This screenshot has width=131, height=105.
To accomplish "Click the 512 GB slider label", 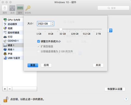I will click(x=87, y=34).
